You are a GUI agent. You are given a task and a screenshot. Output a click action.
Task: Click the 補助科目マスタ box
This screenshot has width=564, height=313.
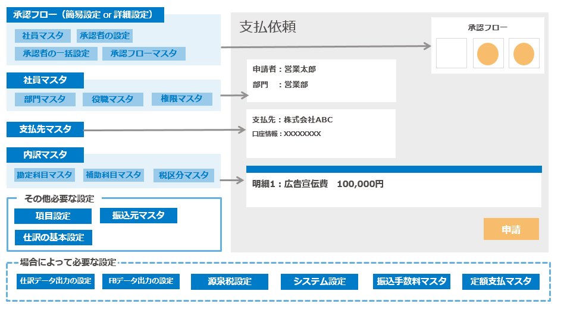pos(114,175)
